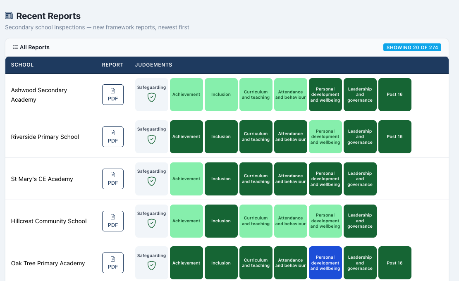Select Ashwood Curriculum and teaching tile
This screenshot has height=281, width=459.
(x=256, y=95)
